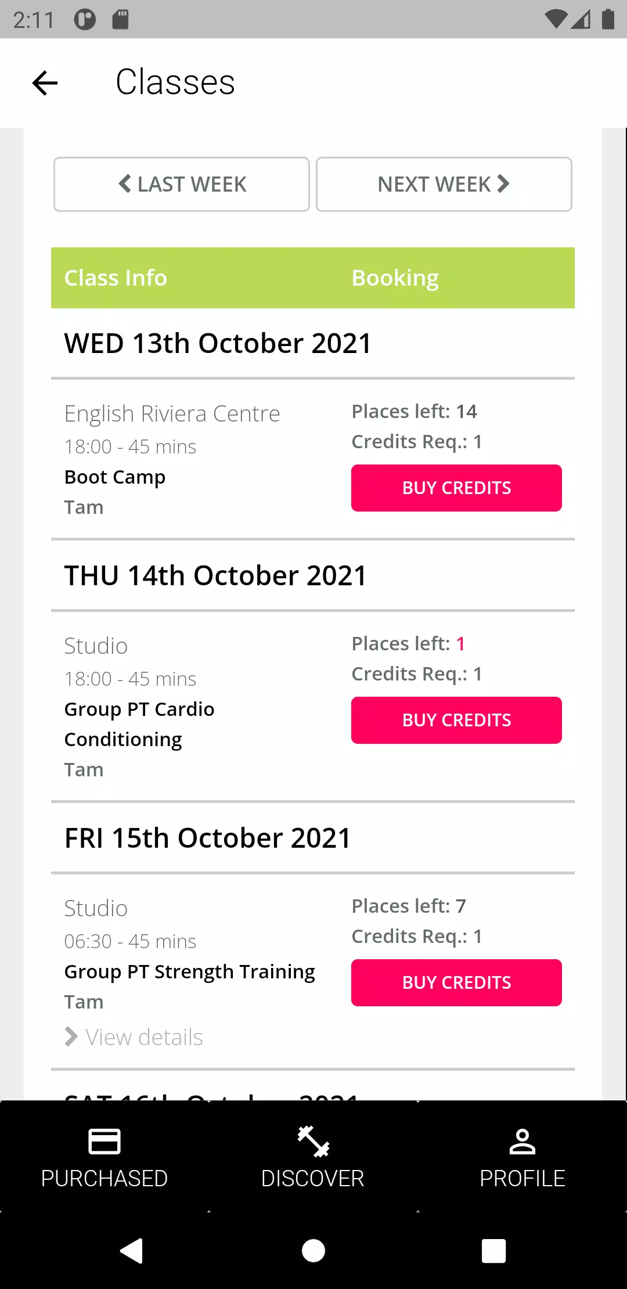627x1289 pixels.
Task: Tap the Android home circle button
Action: tap(313, 1250)
